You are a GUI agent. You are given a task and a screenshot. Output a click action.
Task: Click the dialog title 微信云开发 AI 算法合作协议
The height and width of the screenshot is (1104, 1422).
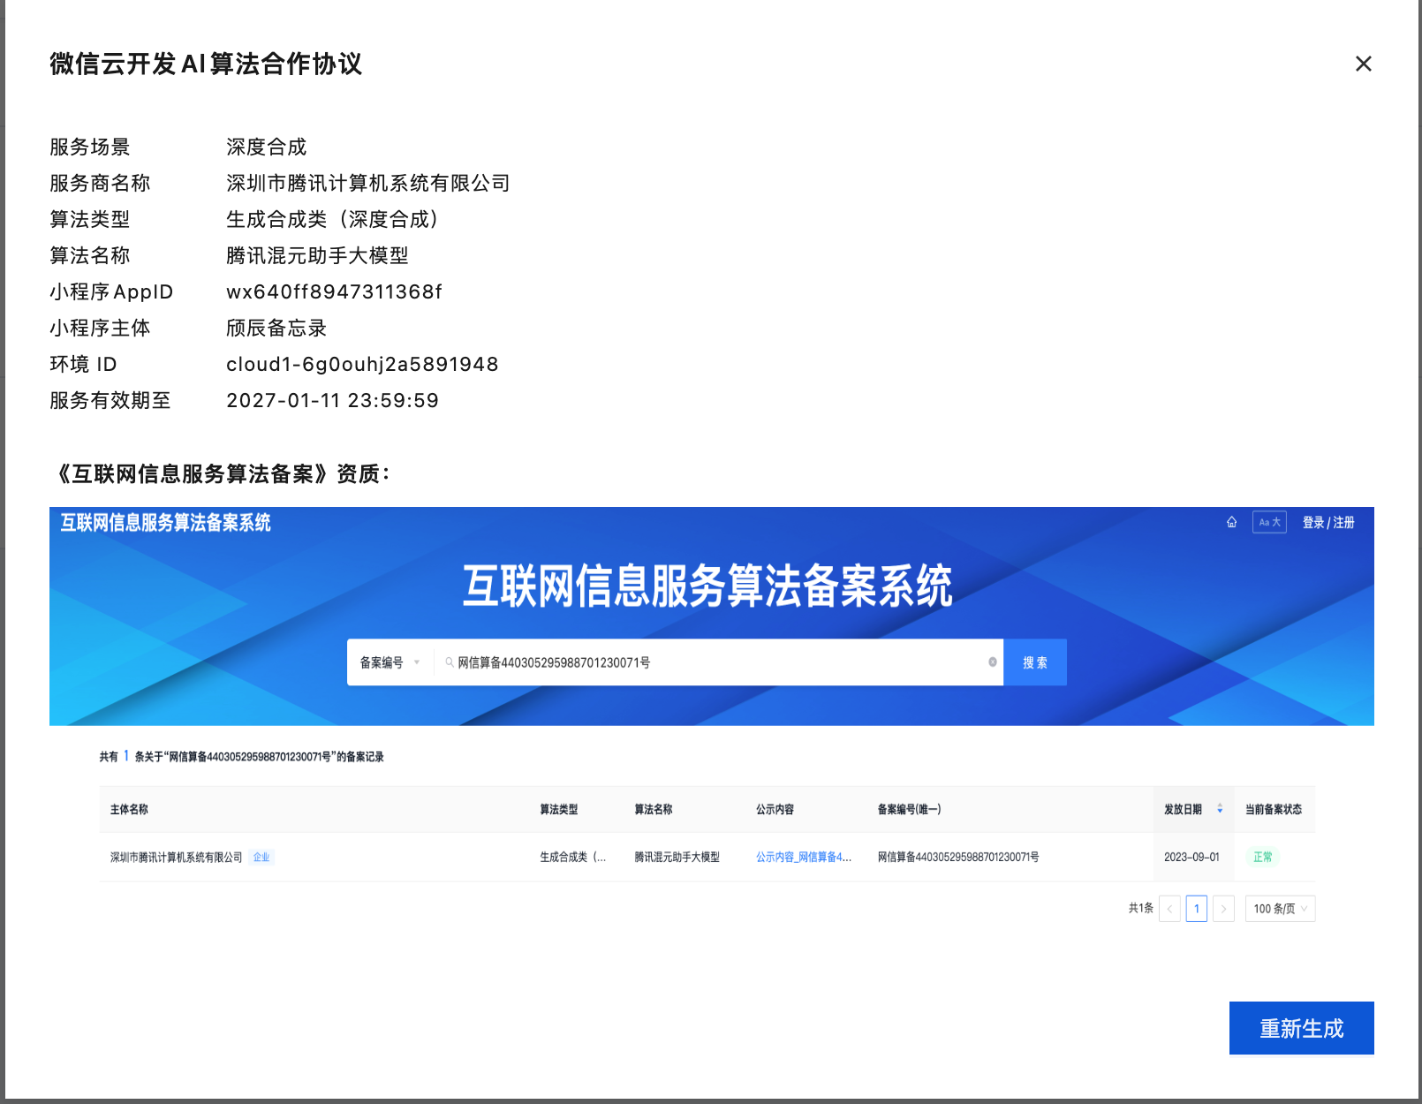click(206, 64)
